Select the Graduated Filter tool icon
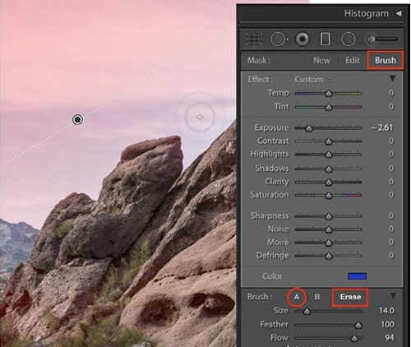The height and width of the screenshot is (347, 411). tap(326, 39)
